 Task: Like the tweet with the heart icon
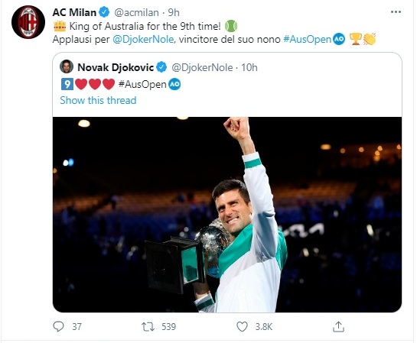pyautogui.click(x=242, y=326)
